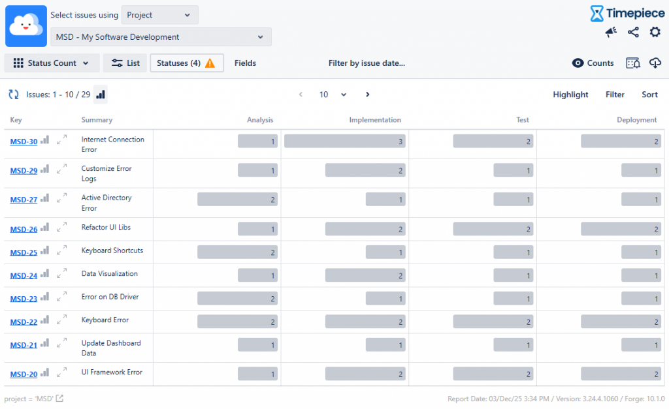669x409 pixels.
Task: Open the settings gear icon
Action: coord(655,33)
